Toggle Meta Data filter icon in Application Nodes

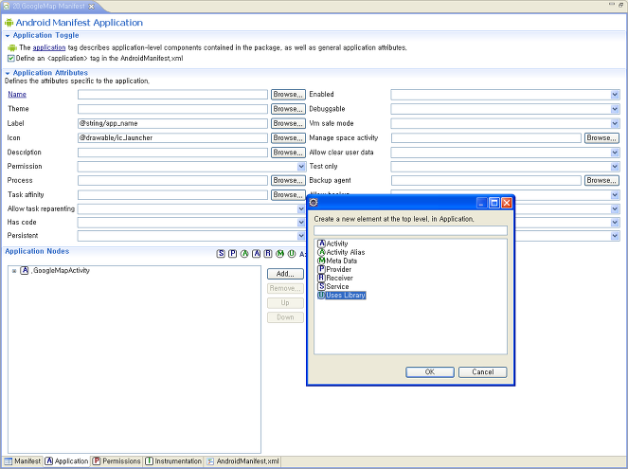[x=280, y=254]
